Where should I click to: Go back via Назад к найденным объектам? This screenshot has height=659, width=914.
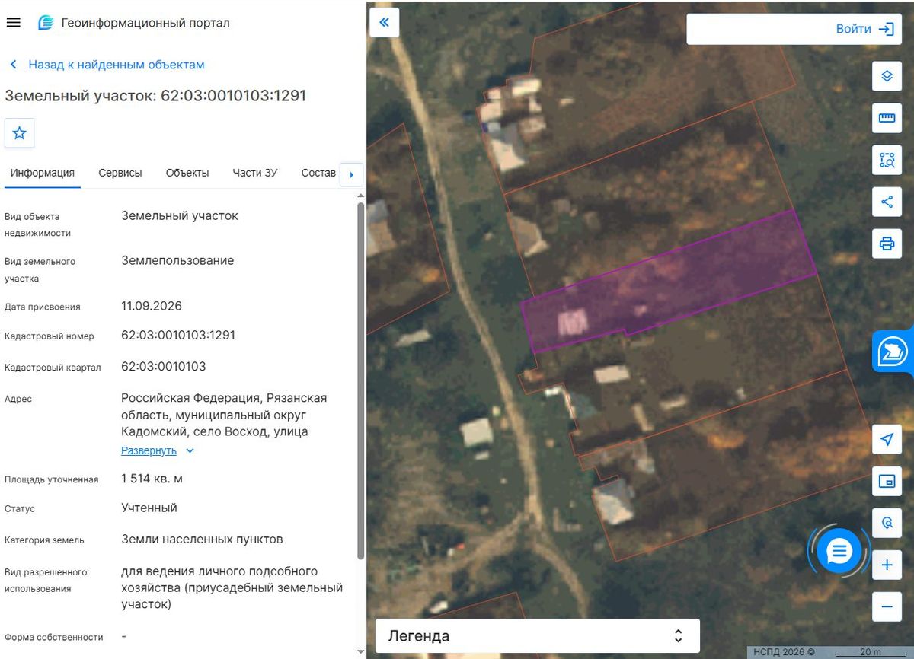coord(107,65)
